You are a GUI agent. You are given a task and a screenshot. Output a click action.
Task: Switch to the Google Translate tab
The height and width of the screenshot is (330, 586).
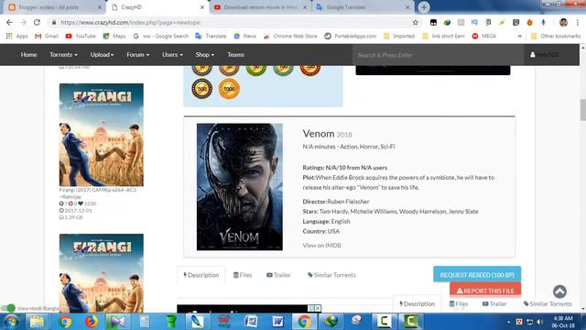coord(363,7)
